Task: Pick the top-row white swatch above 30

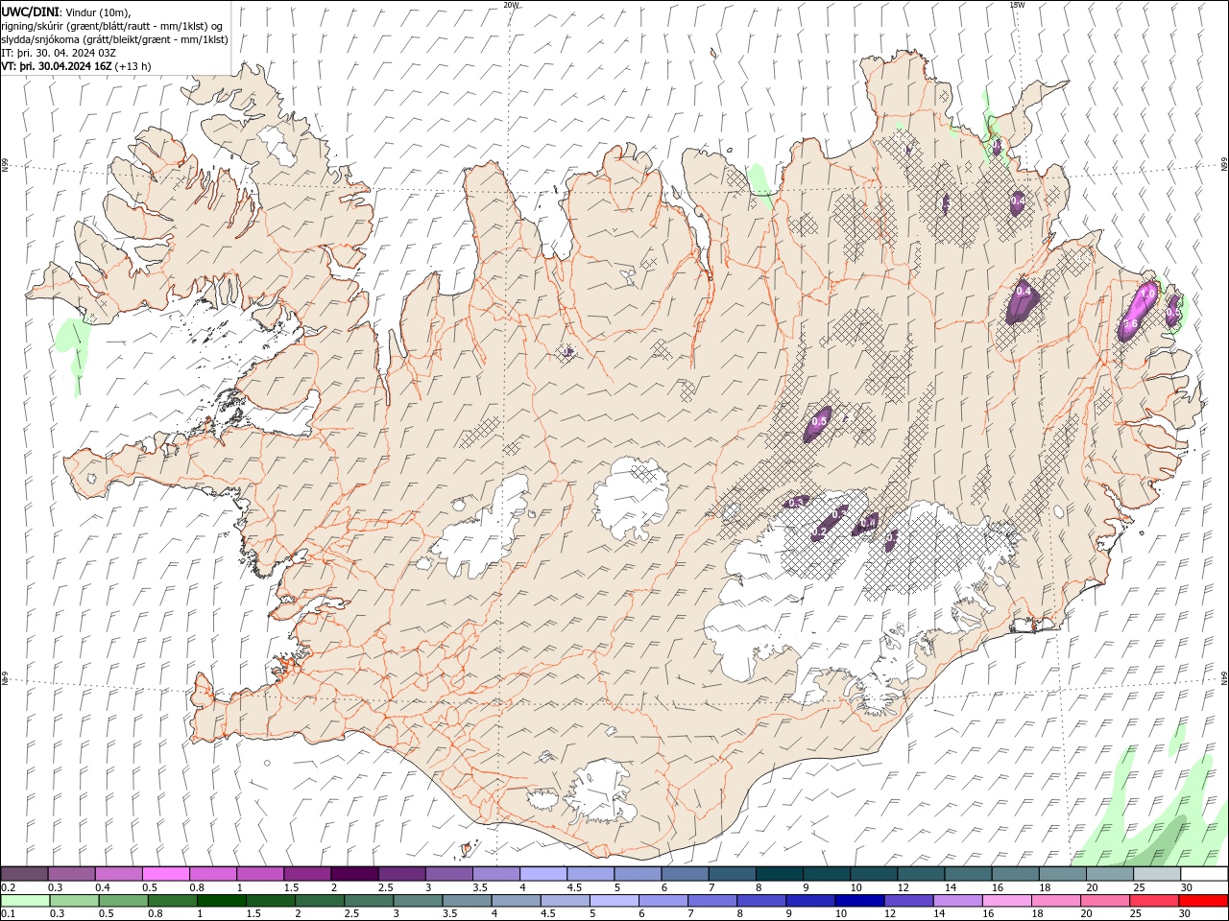Action: 1204,874
